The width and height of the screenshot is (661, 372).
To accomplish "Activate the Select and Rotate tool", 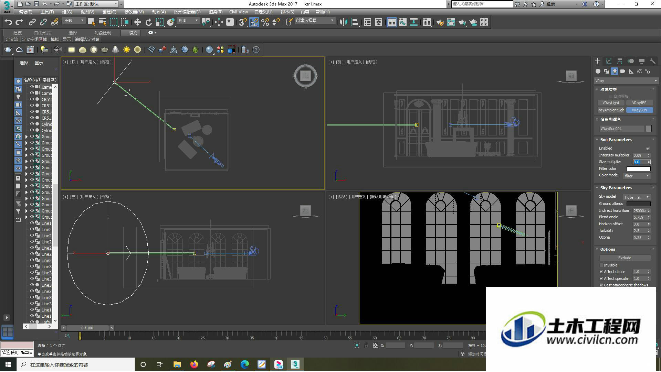I will point(149,22).
